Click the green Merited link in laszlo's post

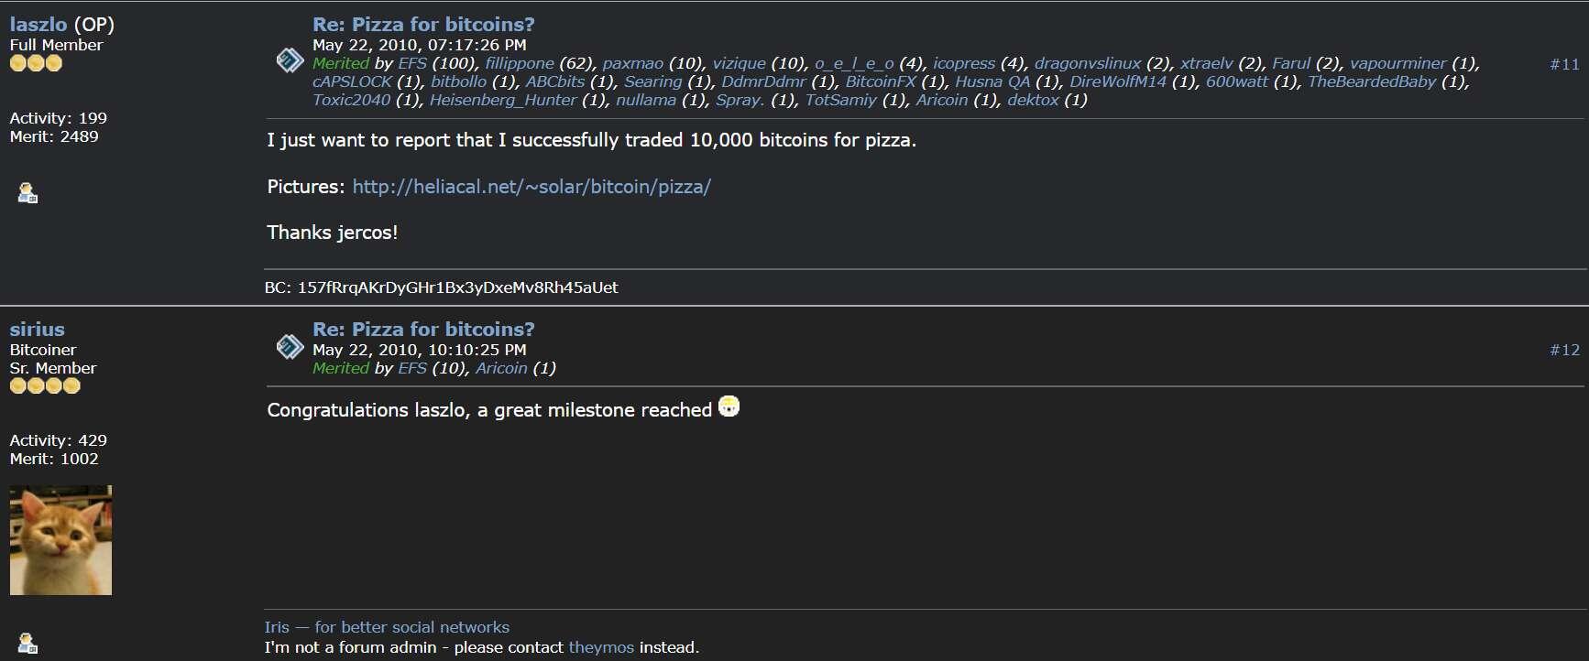[x=341, y=63]
